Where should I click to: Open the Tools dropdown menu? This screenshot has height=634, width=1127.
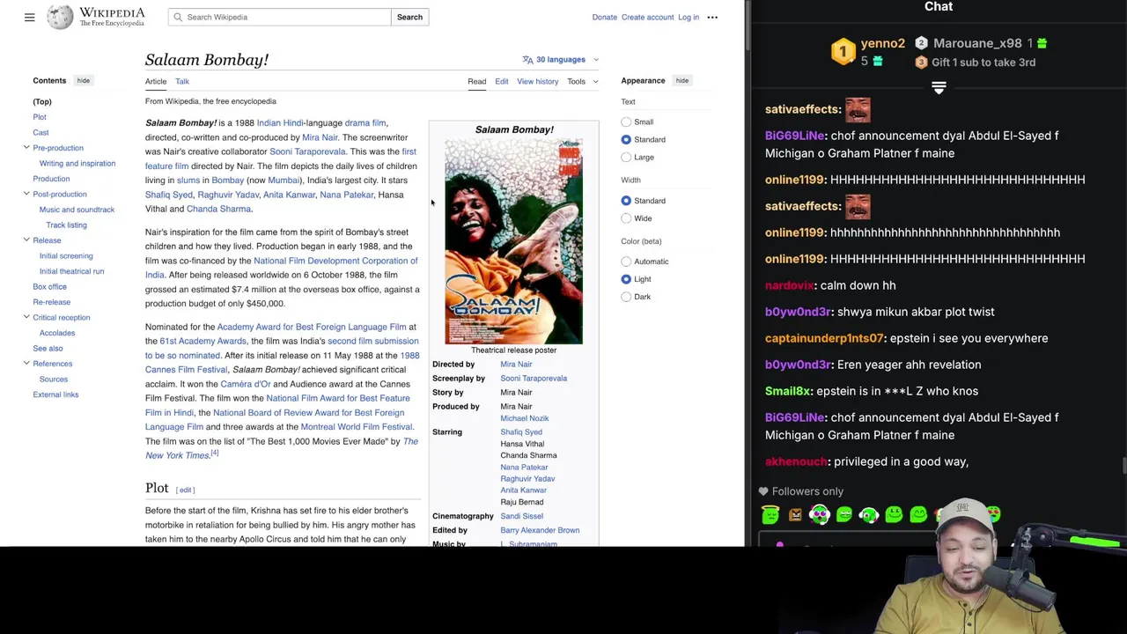coord(582,82)
